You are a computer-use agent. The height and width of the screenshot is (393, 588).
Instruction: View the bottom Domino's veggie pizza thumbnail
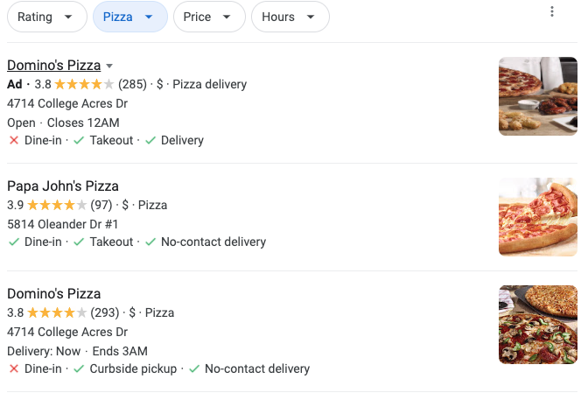click(537, 325)
